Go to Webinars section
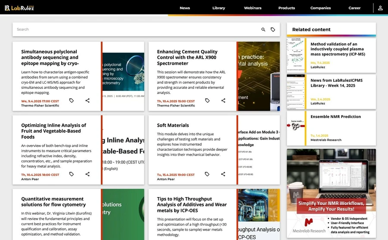388x240 pixels. point(253,8)
